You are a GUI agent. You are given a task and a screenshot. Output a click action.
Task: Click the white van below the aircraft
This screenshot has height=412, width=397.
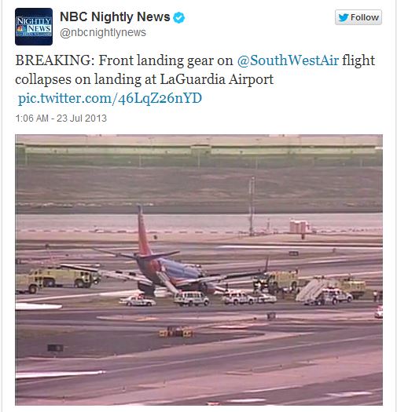[191, 299]
